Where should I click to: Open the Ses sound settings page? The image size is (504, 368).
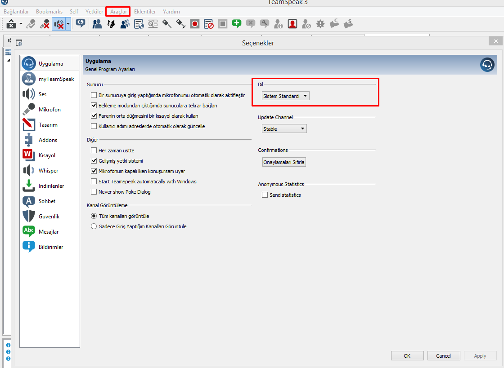coord(50,94)
